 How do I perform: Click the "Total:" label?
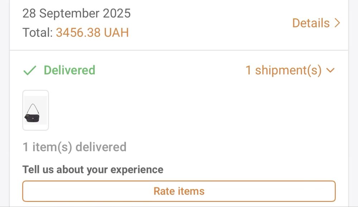tap(38, 33)
